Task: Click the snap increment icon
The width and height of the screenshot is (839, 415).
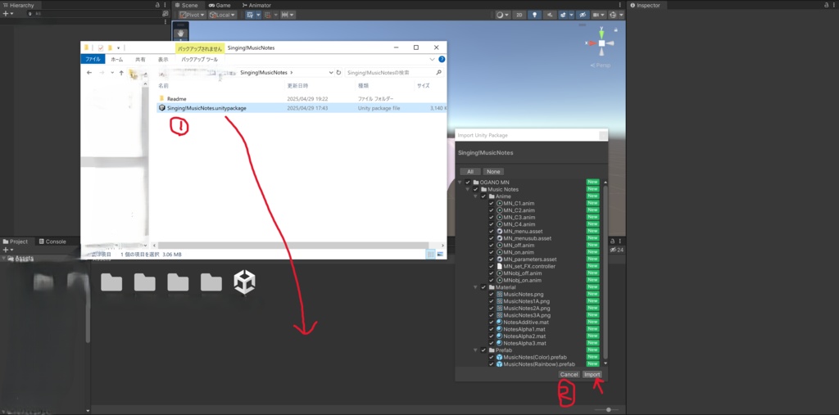Action: [x=287, y=15]
